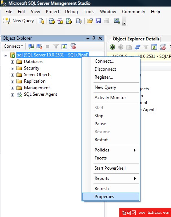Click Refresh icon in Object Explorer Details
The width and height of the screenshot is (171, 217).
click(x=154, y=47)
